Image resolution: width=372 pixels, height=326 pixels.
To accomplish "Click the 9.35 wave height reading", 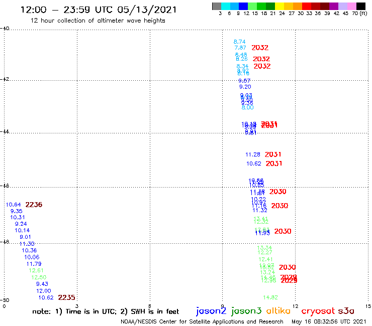I will point(17,211).
